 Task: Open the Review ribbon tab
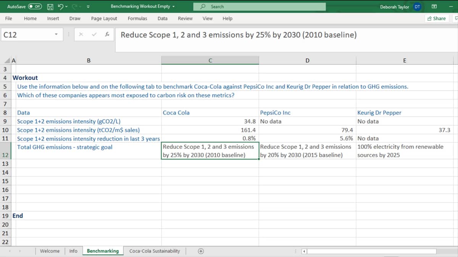[185, 18]
